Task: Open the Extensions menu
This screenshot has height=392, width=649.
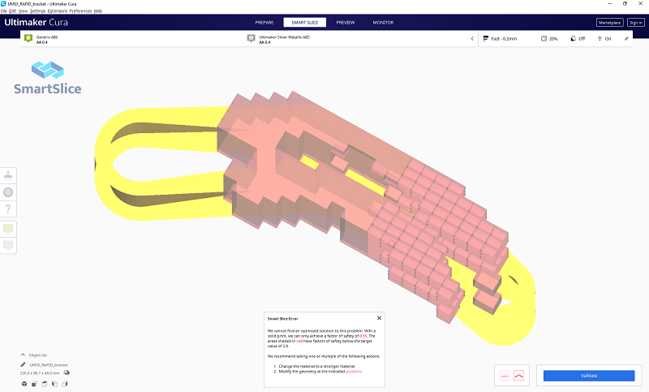Action: (56, 11)
